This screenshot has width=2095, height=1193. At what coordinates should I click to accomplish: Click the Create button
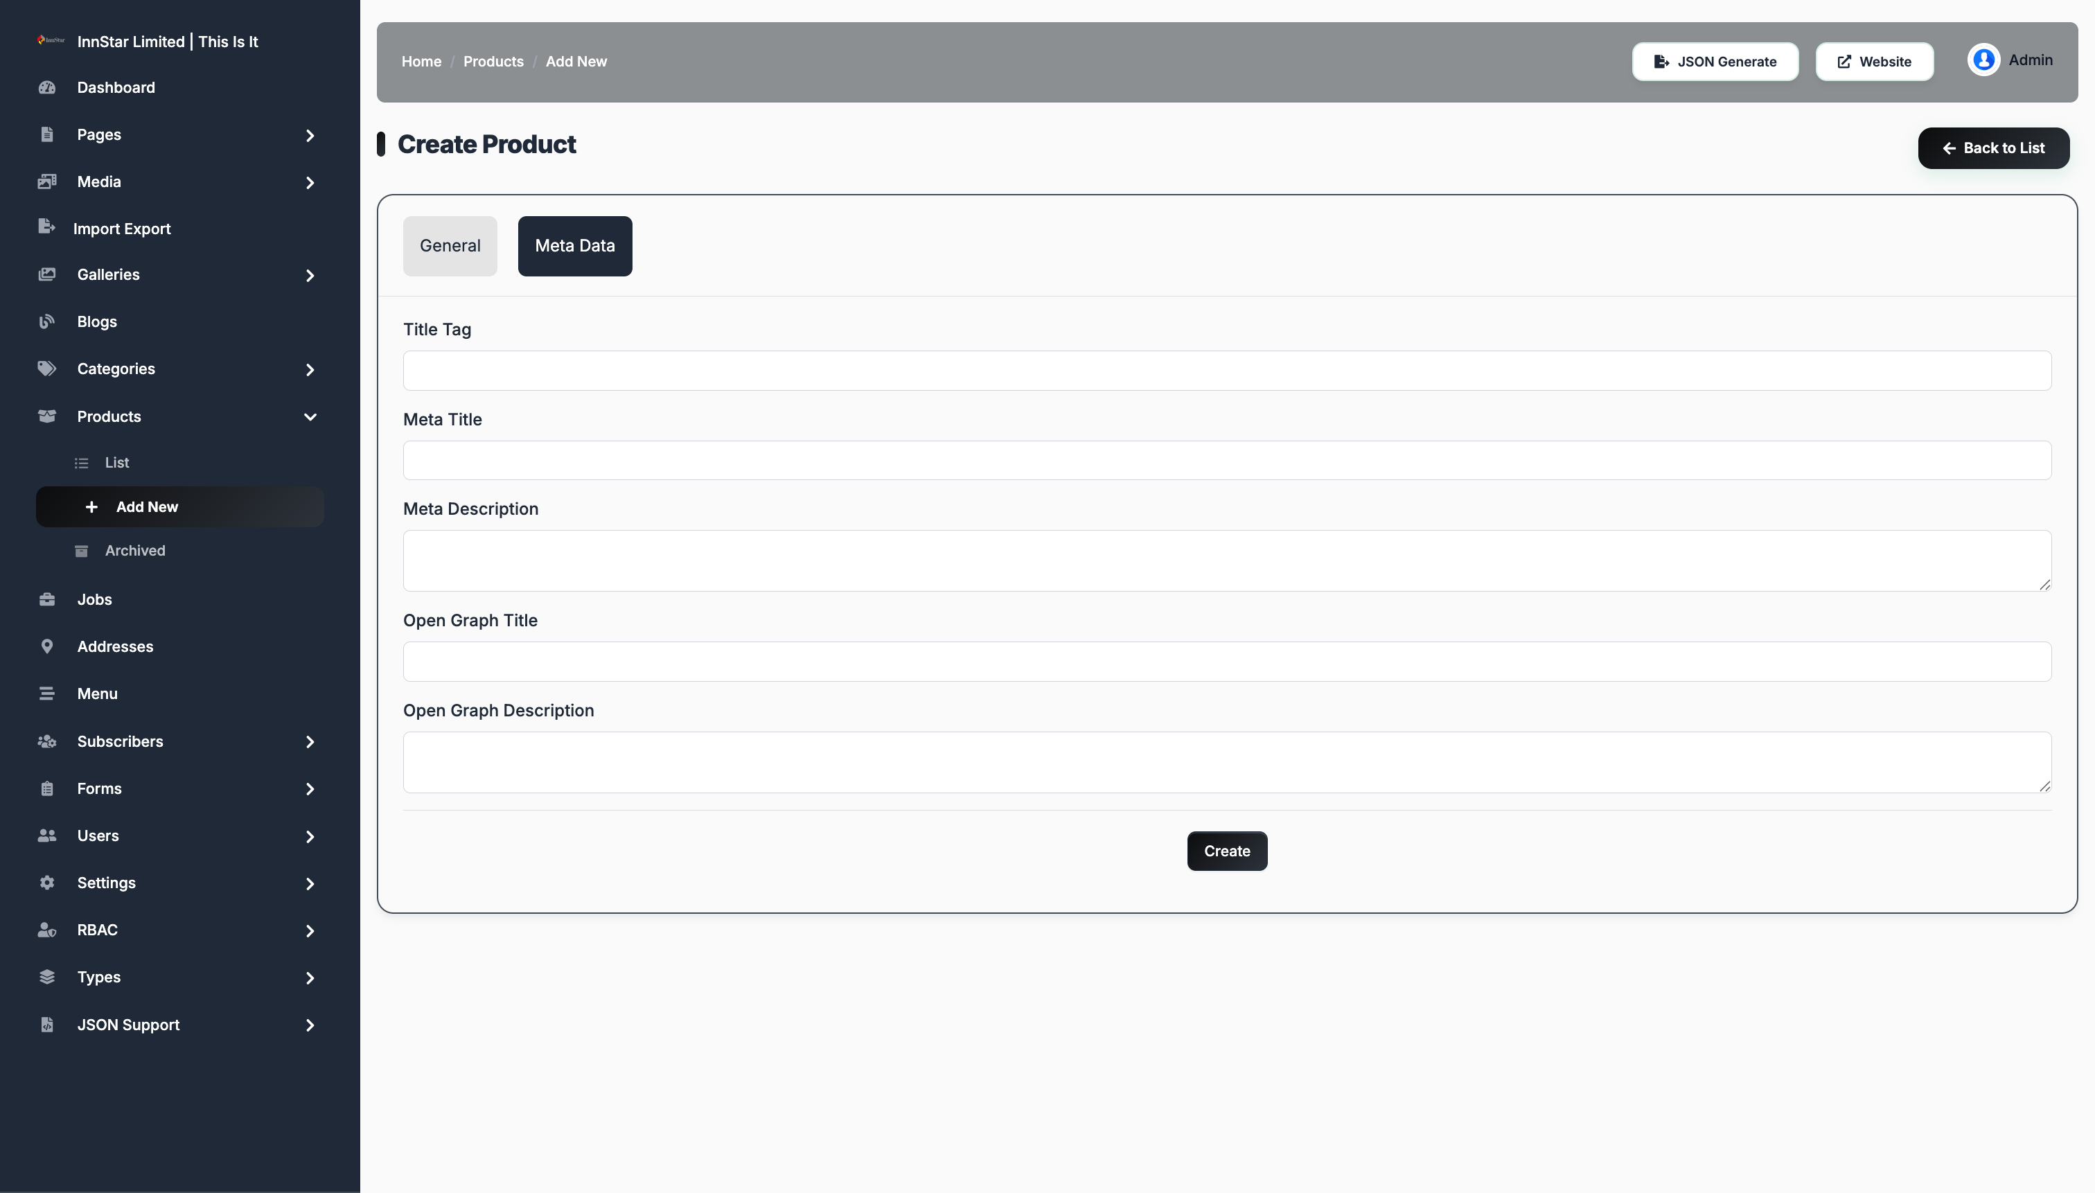(1226, 851)
